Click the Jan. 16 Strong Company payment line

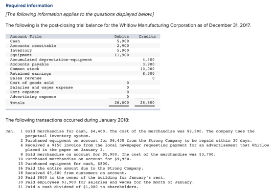[81, 169]
